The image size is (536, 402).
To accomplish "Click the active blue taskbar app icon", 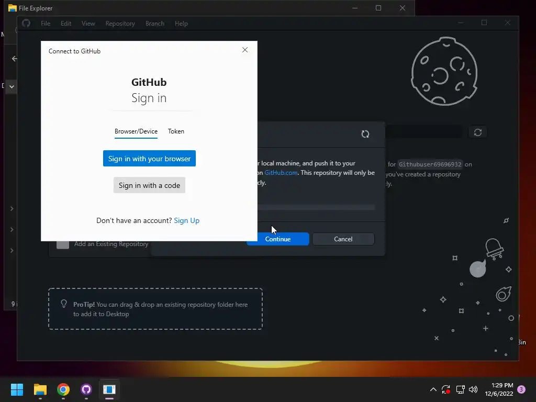I will coord(109,389).
